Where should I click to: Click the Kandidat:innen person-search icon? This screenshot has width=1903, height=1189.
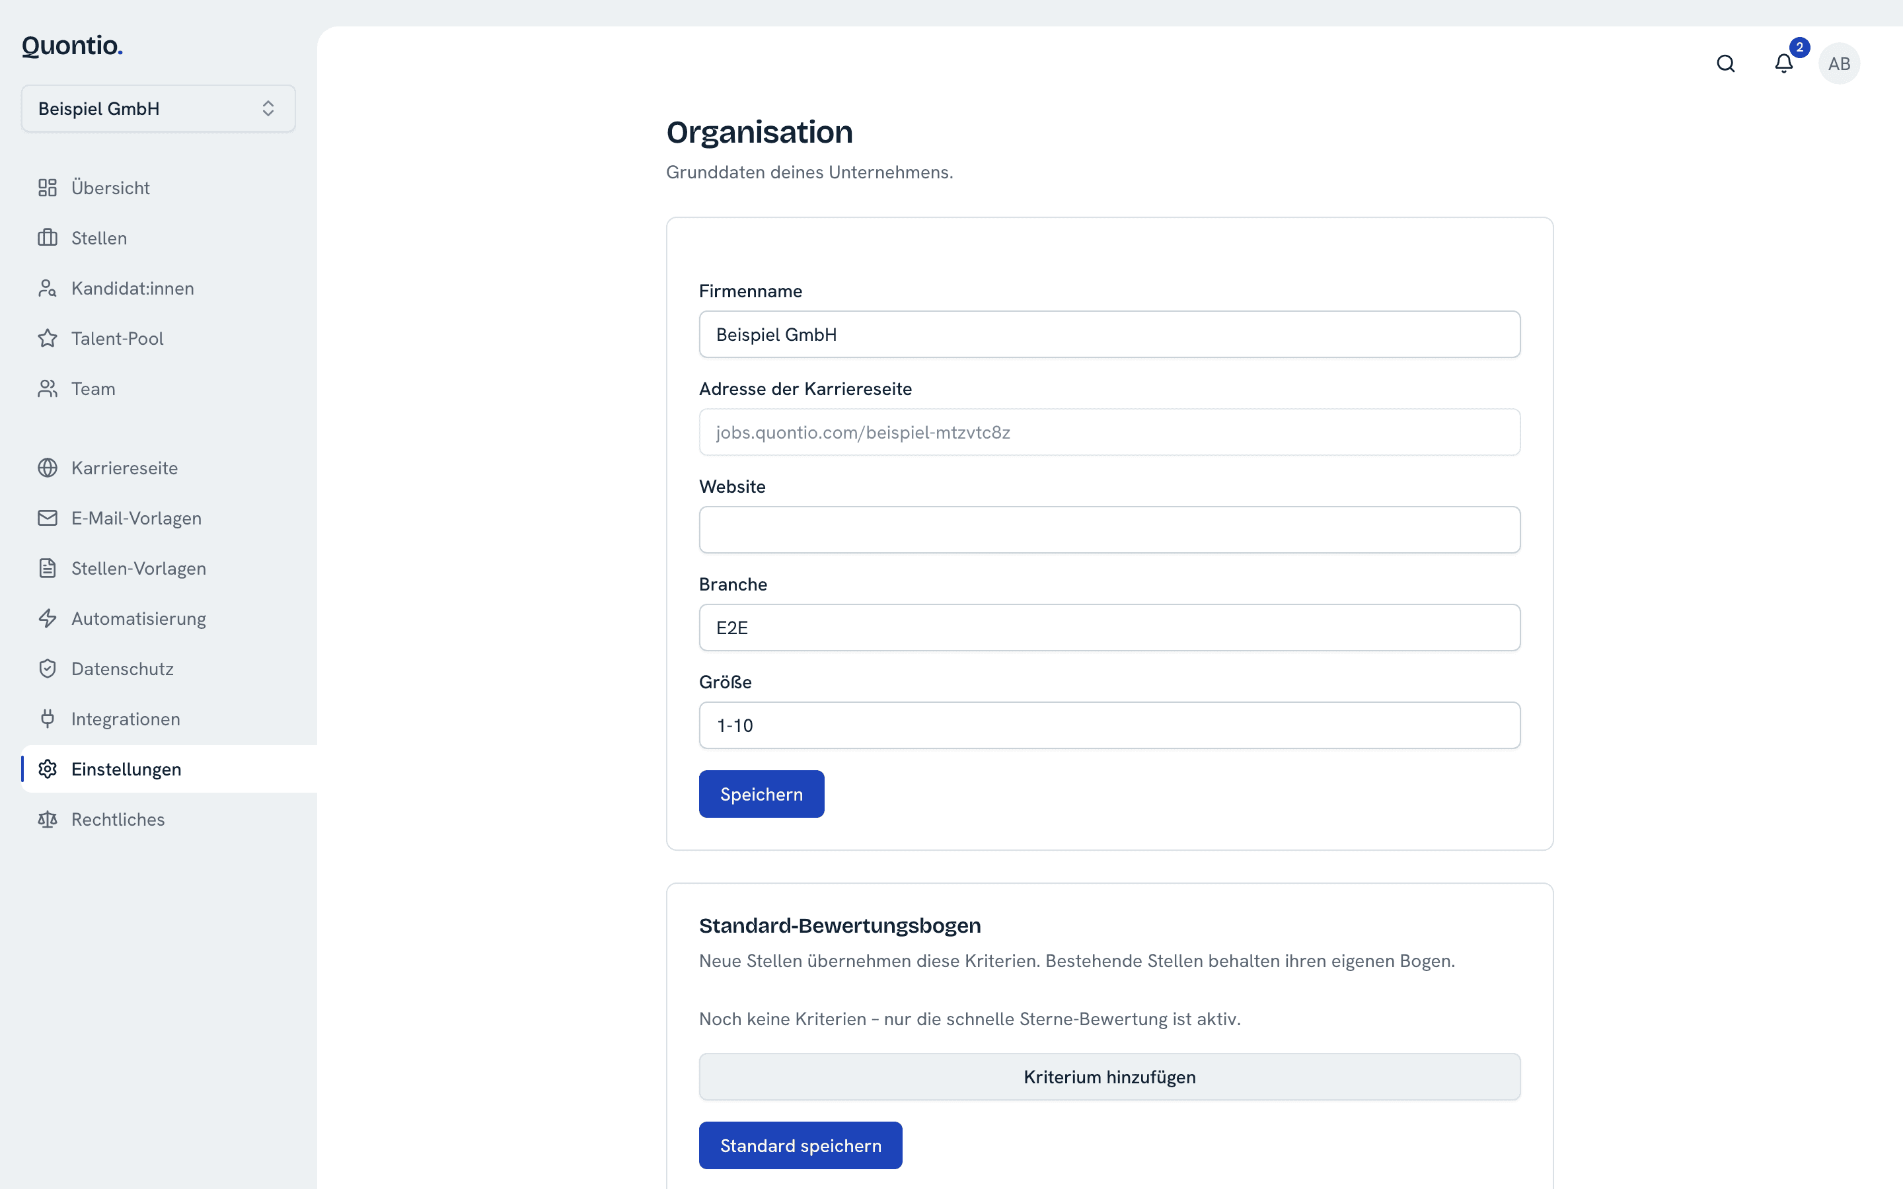(x=47, y=288)
